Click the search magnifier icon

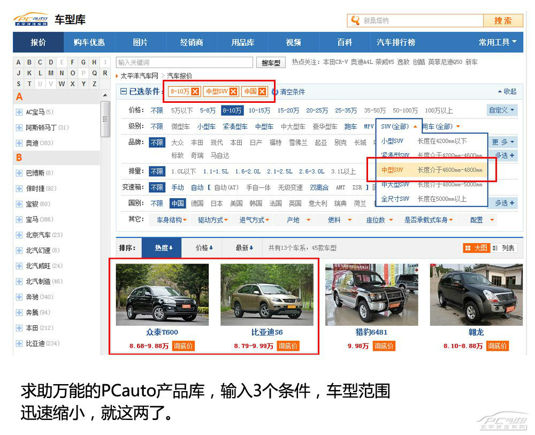pos(355,21)
